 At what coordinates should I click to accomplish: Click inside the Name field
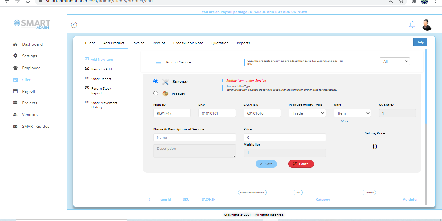[x=194, y=138]
